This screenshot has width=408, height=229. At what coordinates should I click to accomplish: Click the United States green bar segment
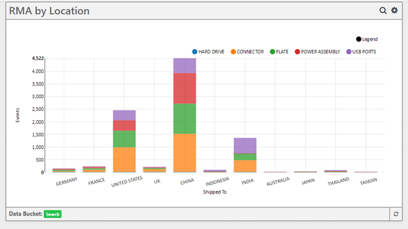click(124, 139)
